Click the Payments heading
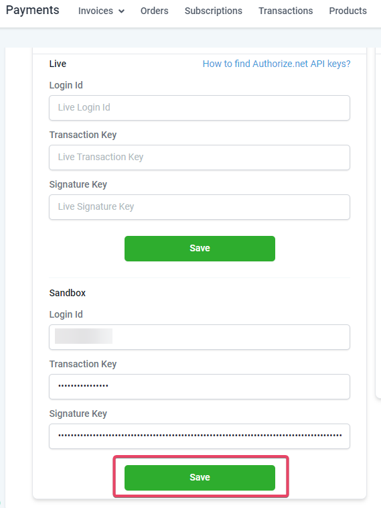This screenshot has width=381, height=508. [x=33, y=10]
